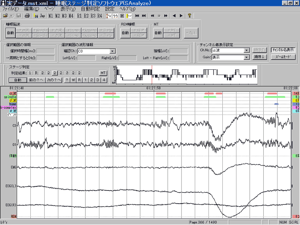Click the 選択時間幅[ms] field
300x225 pixels.
(45, 51)
